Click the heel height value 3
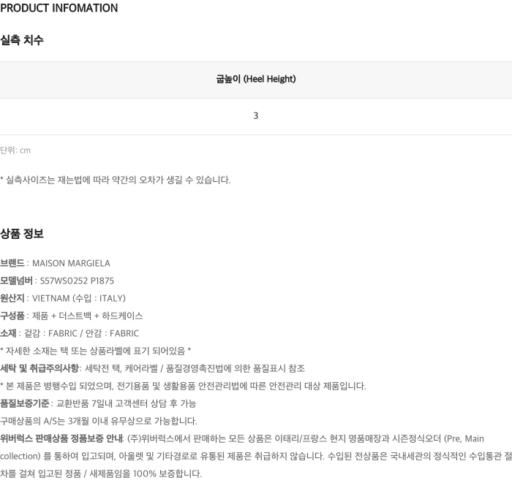This screenshot has height=483, width=512. click(256, 115)
